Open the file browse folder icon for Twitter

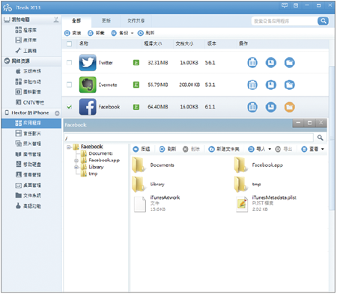pyautogui.click(x=290, y=63)
